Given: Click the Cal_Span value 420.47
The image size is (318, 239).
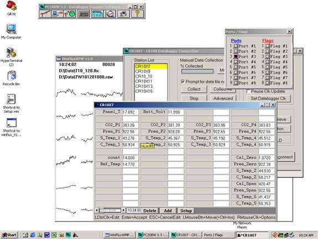Looking at the screenshot, I should pyautogui.click(x=266, y=184).
